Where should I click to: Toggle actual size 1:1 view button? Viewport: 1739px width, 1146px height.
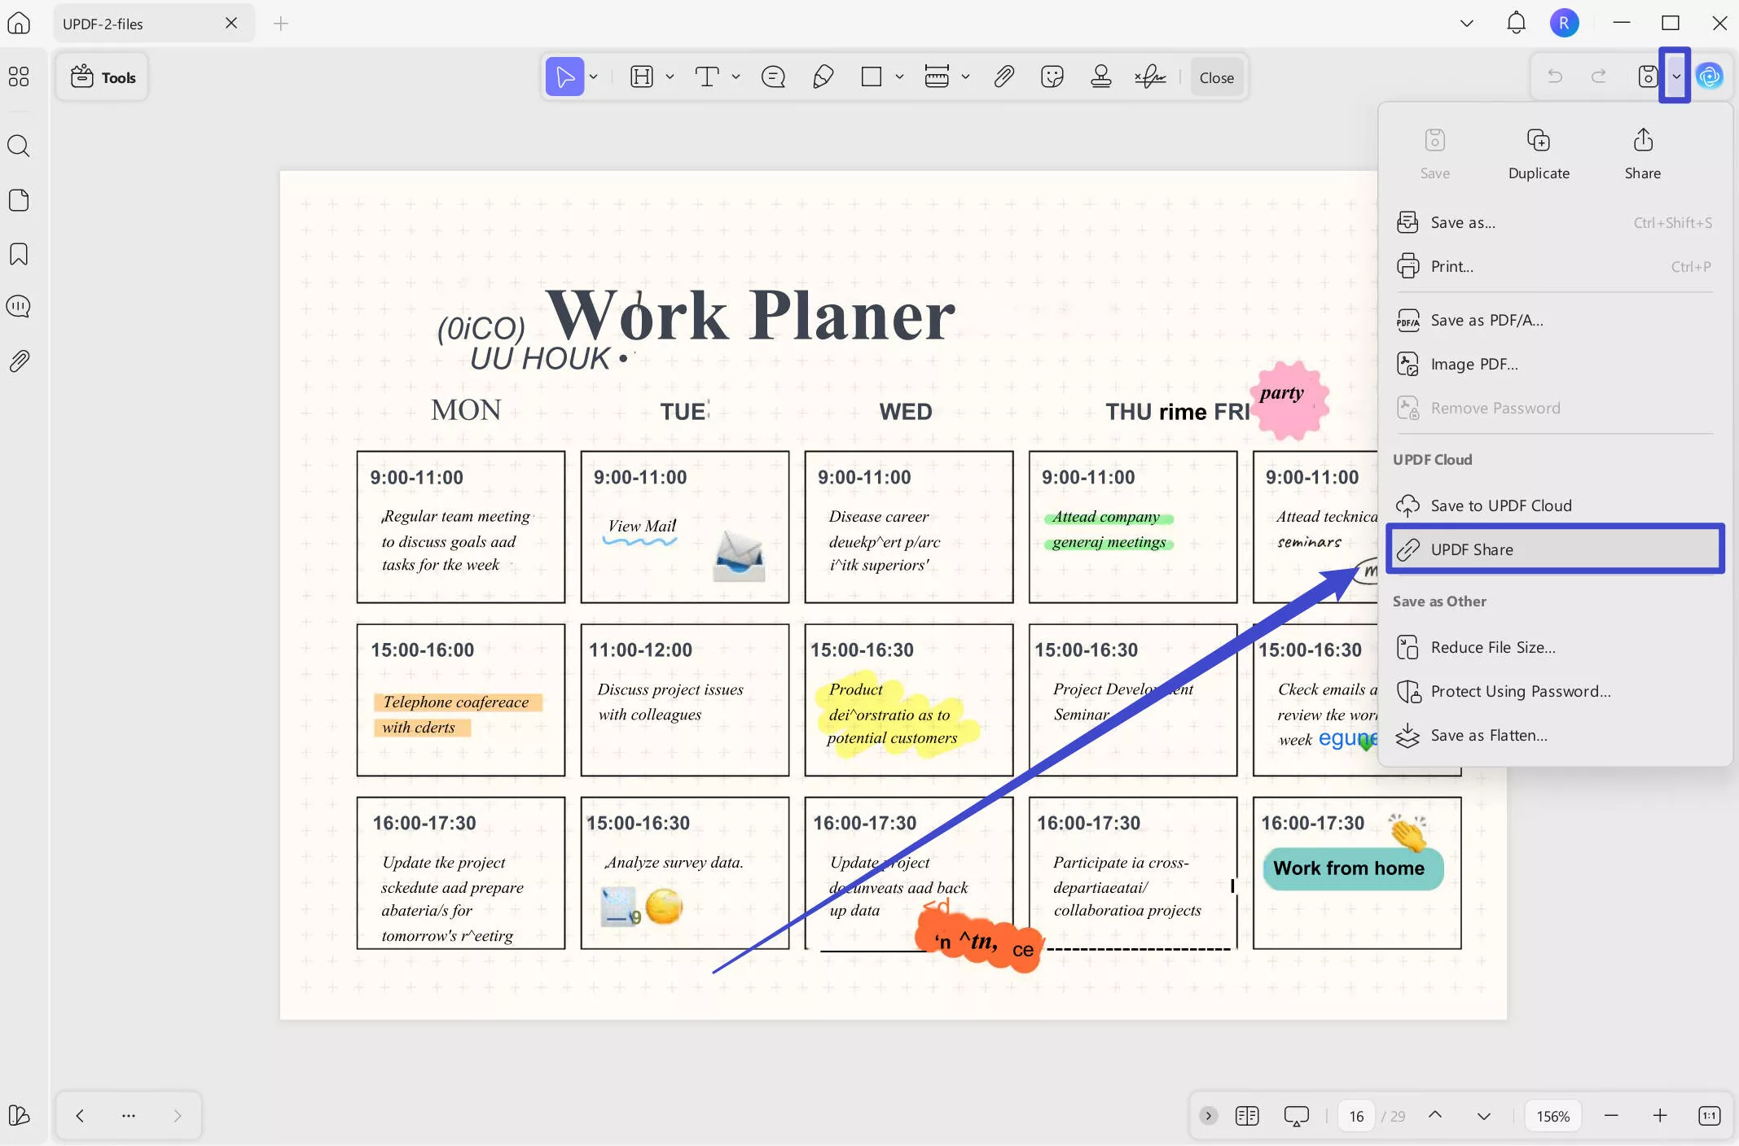coord(1709,1116)
